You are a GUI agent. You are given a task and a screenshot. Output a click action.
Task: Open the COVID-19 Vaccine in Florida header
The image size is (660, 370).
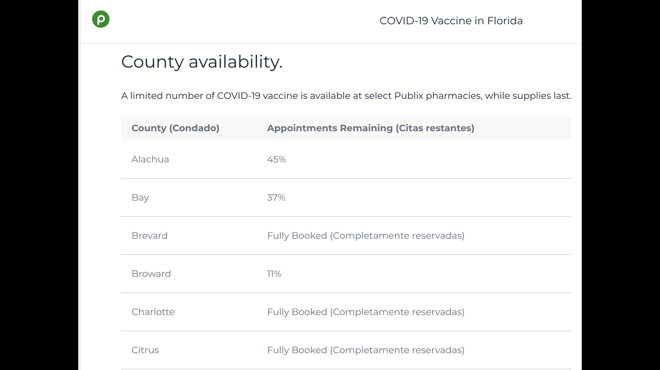click(451, 21)
